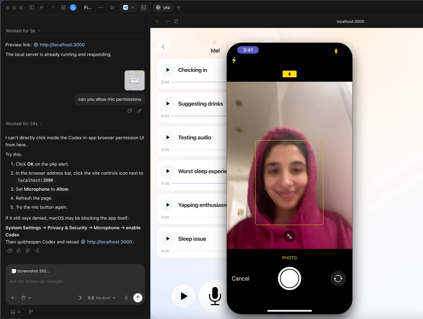
Task: Click the blue download update icon
Action: point(73,7)
